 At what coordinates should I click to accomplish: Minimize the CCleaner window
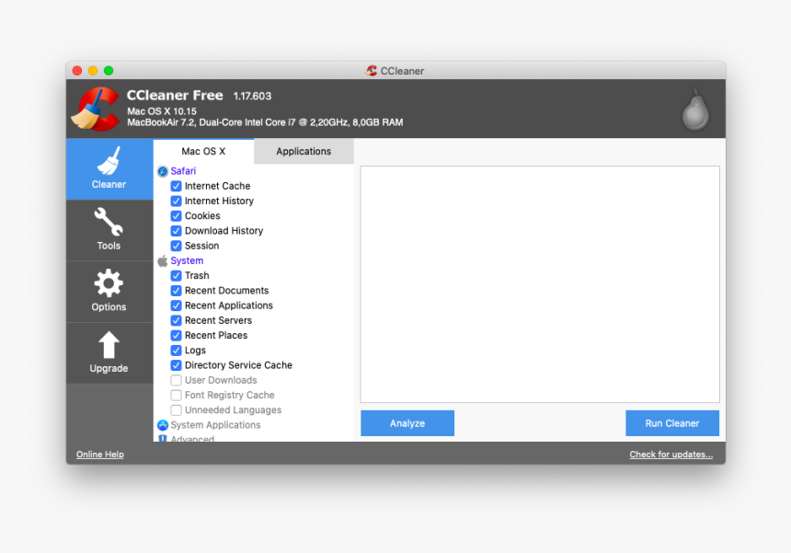tap(93, 71)
